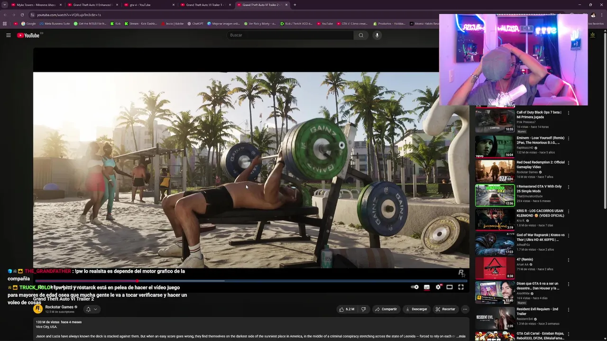Open the Meta Business Suite bookmark
This screenshot has height=341, width=607.
pos(55,24)
